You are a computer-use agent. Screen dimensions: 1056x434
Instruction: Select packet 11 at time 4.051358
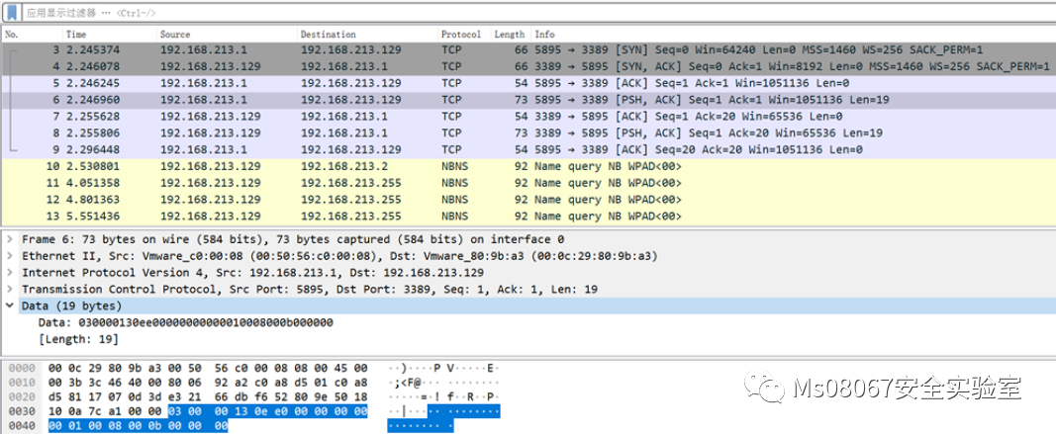[528, 183]
